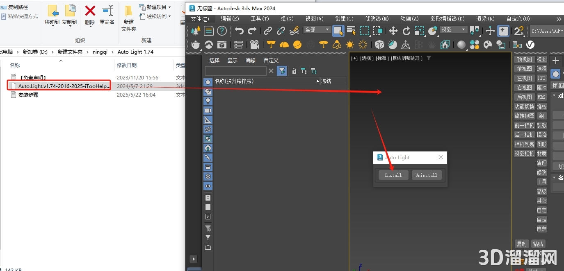Toggle helpers display filter ruler icon
The width and height of the screenshot is (564, 271).
click(x=208, y=120)
